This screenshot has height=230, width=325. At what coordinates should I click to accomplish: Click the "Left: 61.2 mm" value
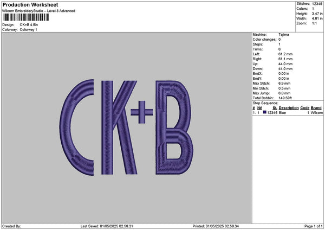click(x=285, y=54)
